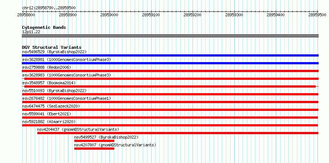Viewport: 329px width, 163px height.
Task: Click the blue bar under esv3628981
Action: (170, 63)
